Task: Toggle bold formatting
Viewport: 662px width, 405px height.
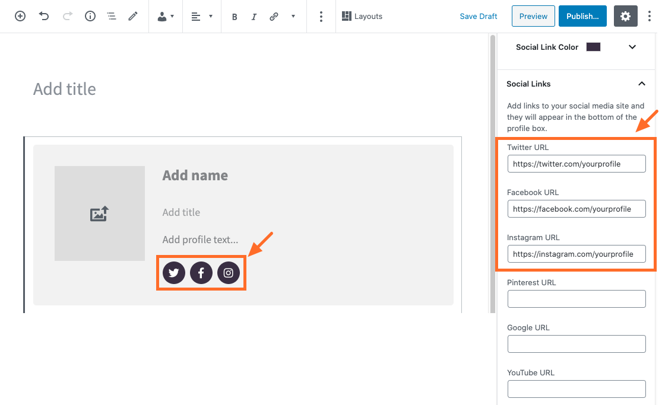Action: pos(235,17)
